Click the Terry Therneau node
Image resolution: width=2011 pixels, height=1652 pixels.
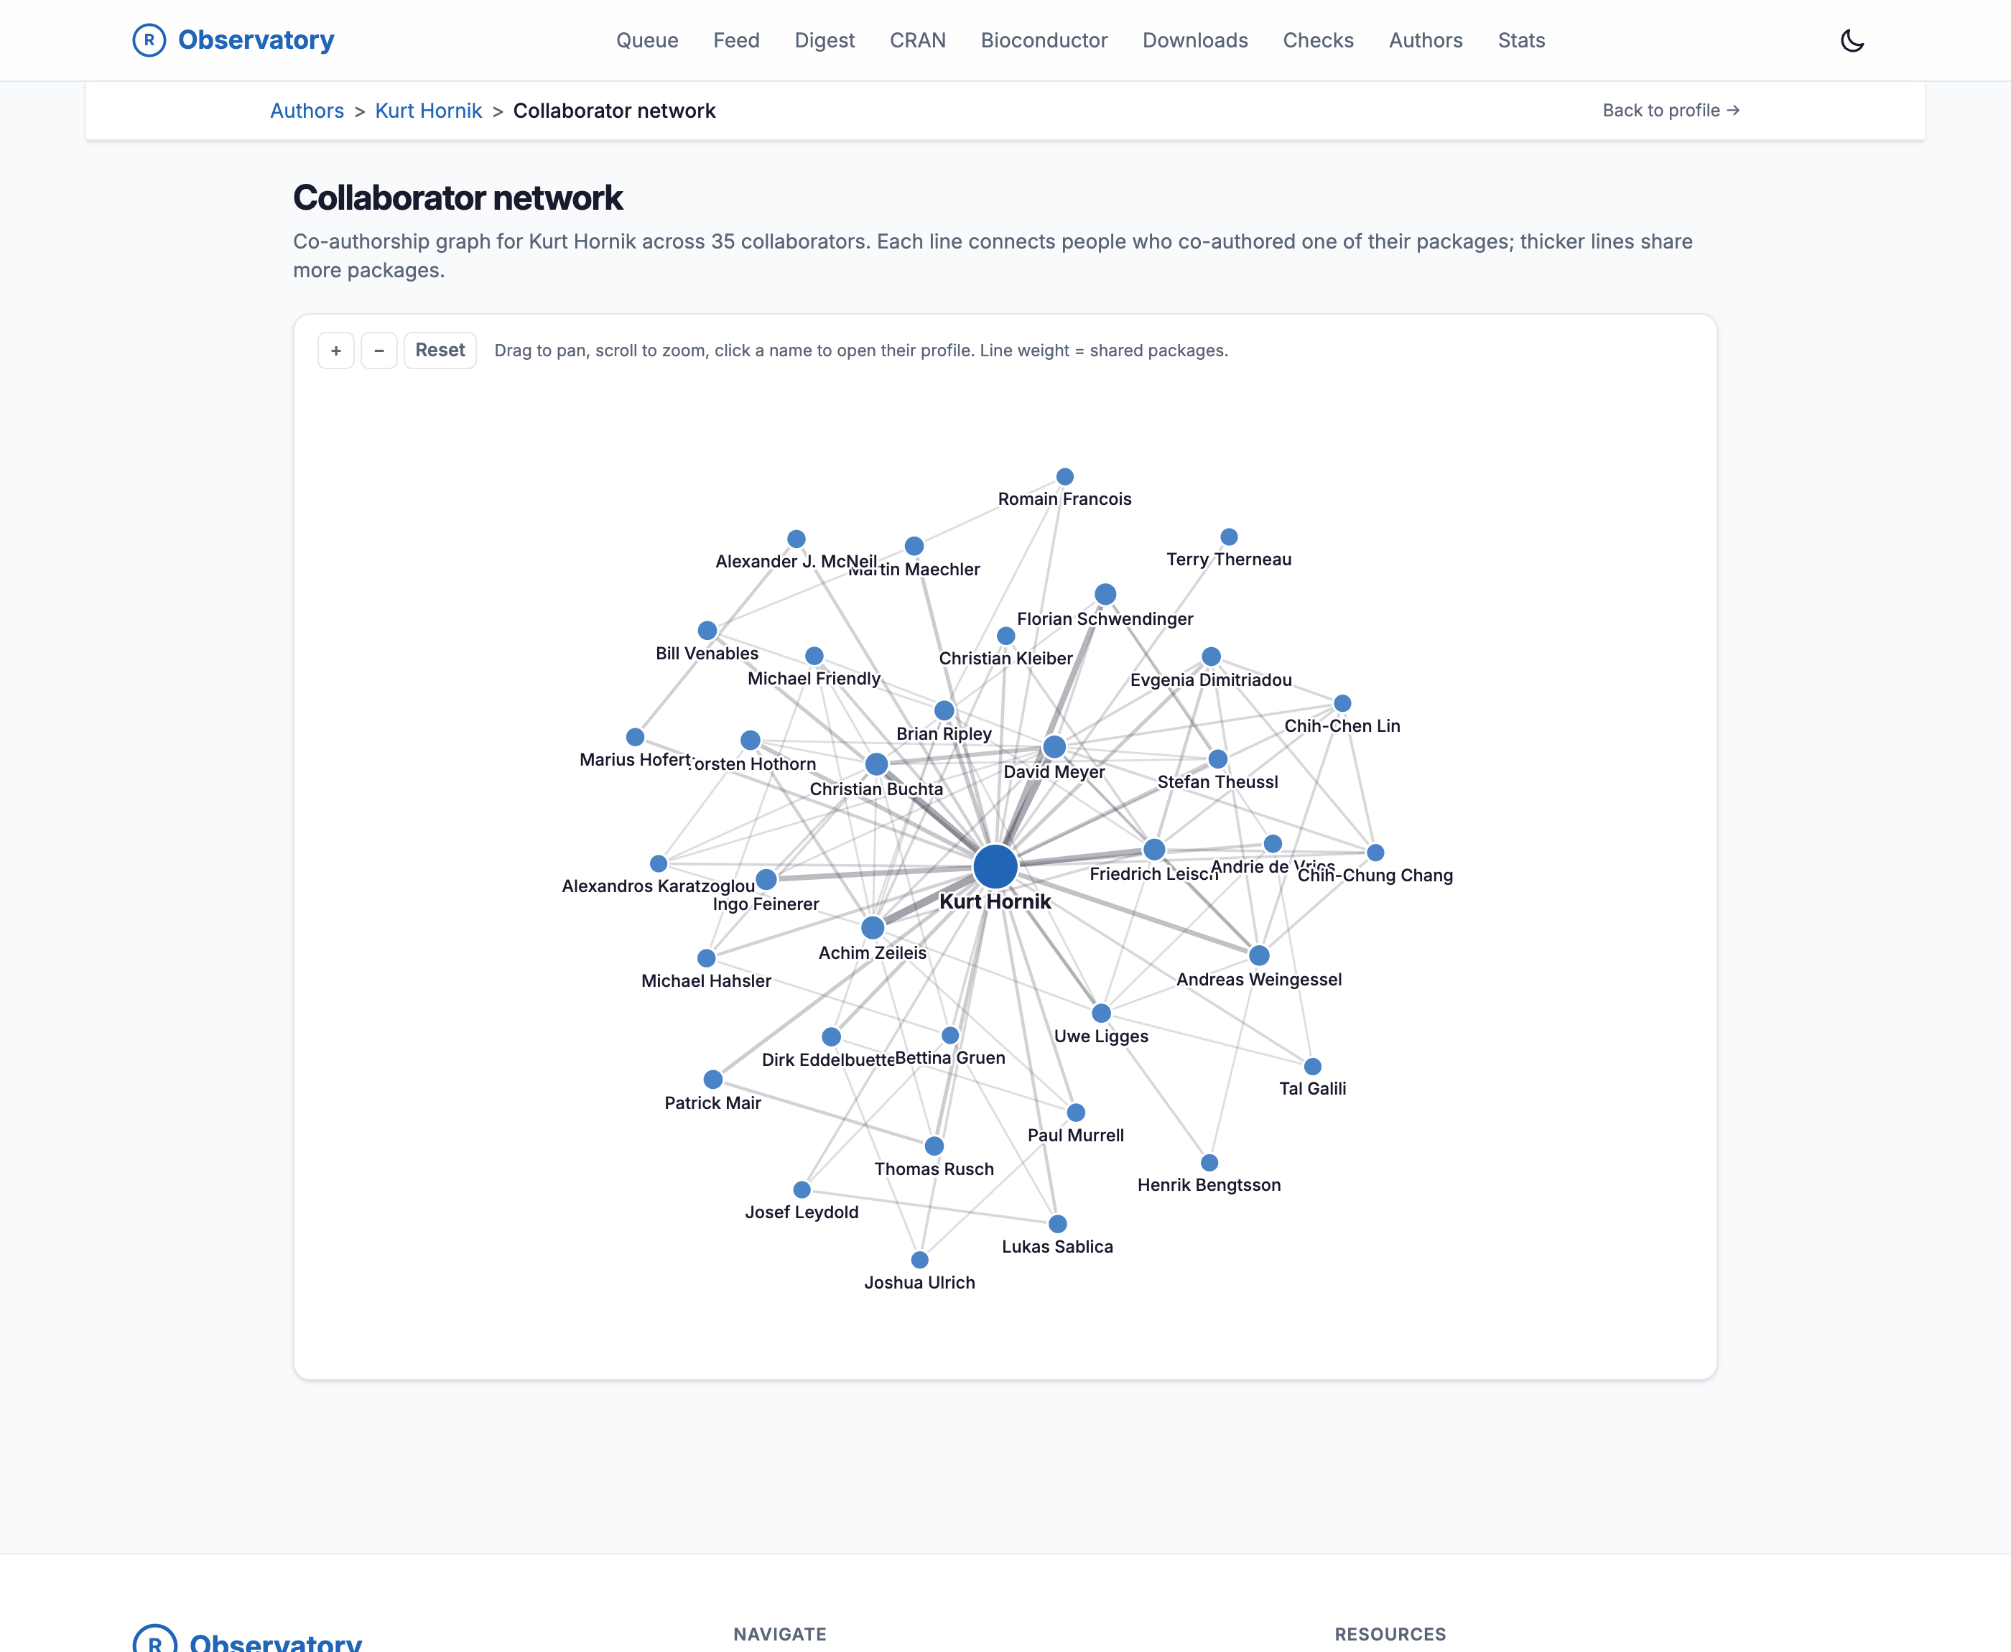pos(1229,537)
